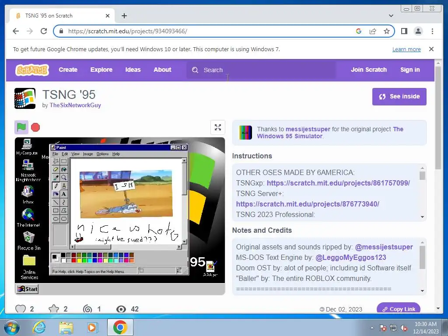
Task: Select the rectangular Select tool in Paint
Action: (x=64, y=161)
